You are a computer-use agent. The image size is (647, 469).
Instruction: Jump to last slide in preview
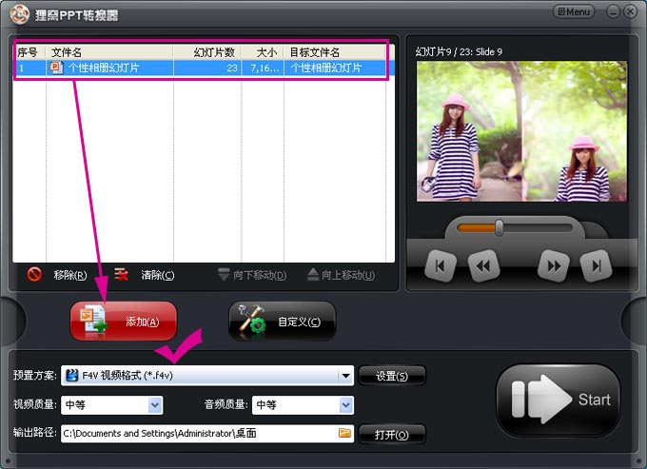[597, 266]
